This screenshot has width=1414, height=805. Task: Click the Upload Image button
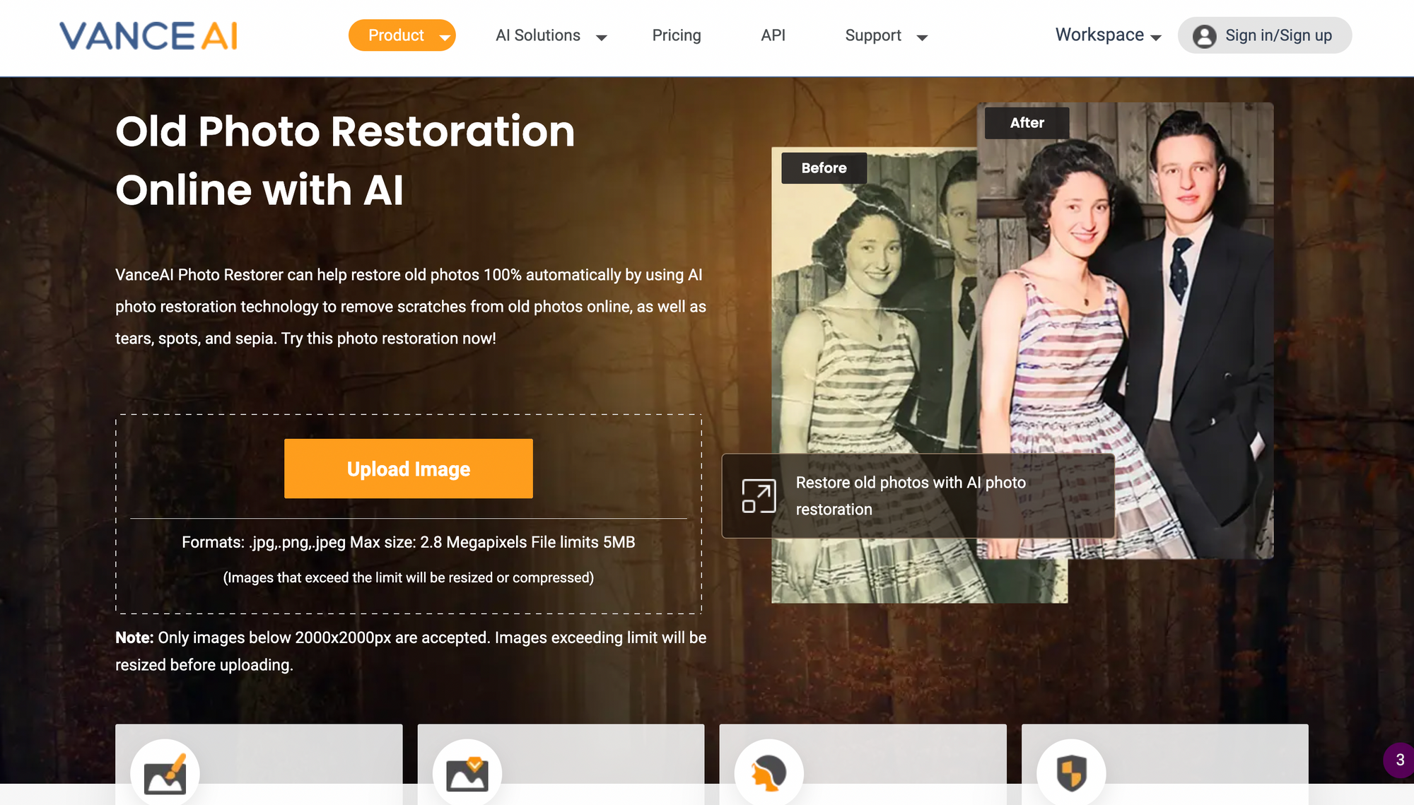click(408, 469)
